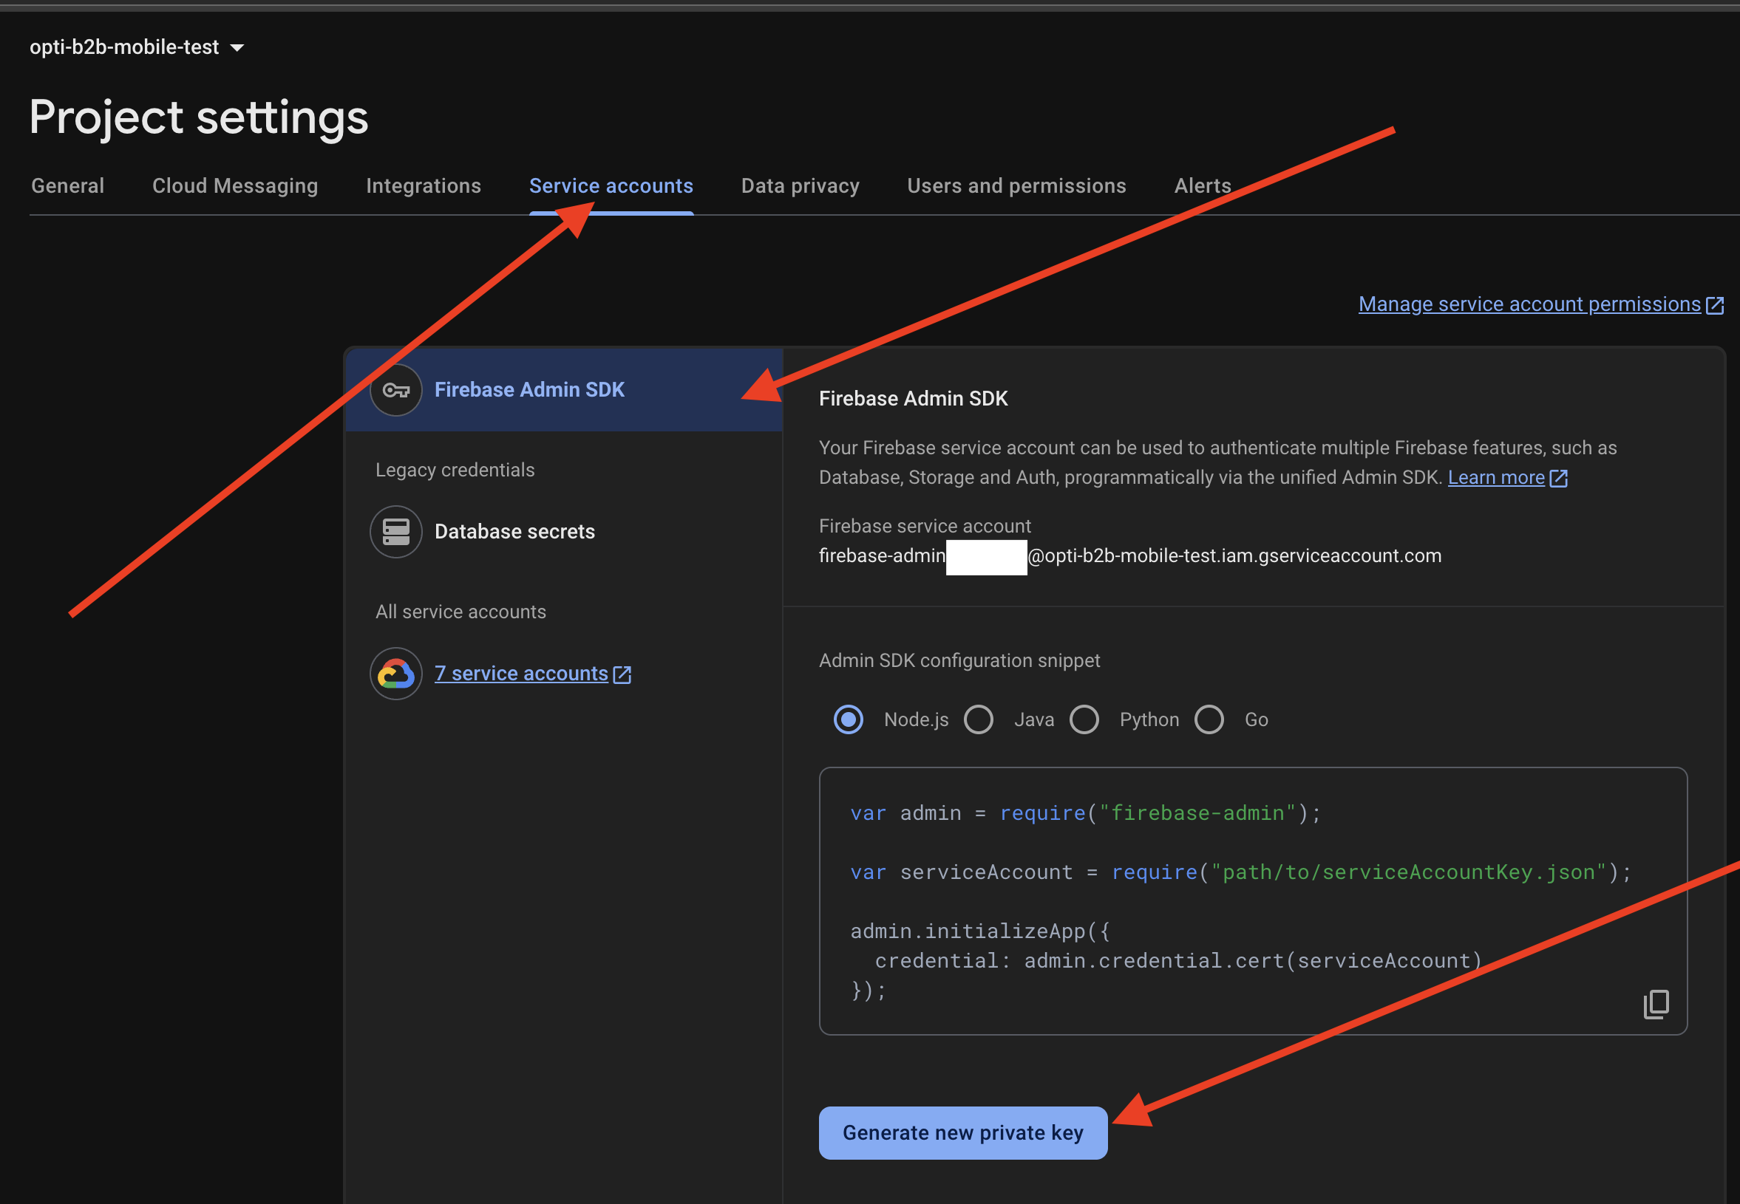Click external-link icon beside Manage permissions
This screenshot has height=1204, width=1740.
tap(1715, 305)
